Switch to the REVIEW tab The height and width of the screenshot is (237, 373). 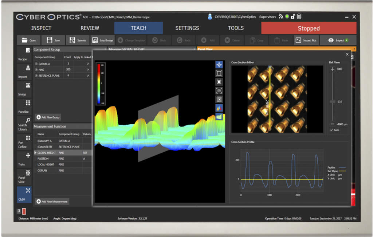(90, 28)
